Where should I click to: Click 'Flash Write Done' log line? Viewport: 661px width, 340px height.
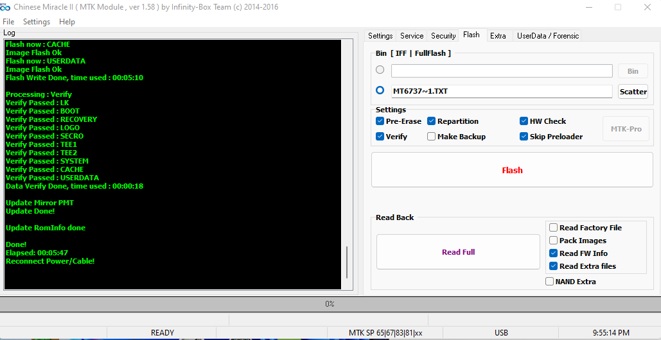click(75, 78)
